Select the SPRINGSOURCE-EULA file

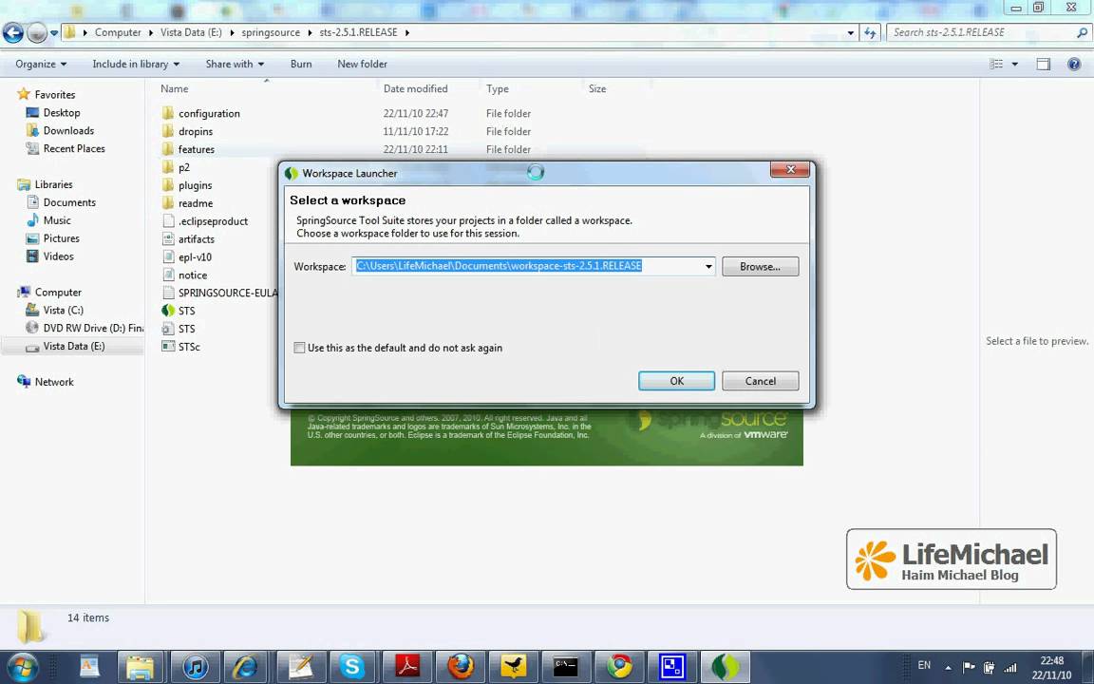(x=228, y=294)
